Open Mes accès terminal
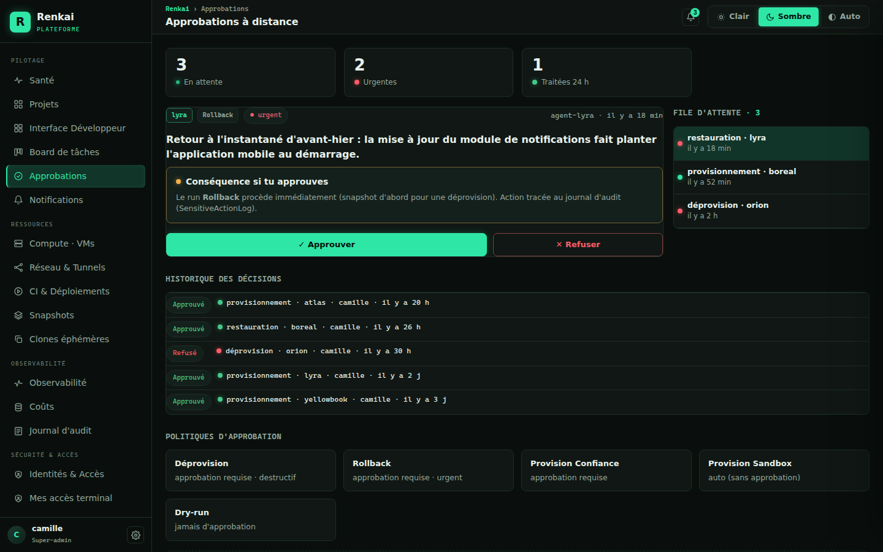The height and width of the screenshot is (552, 883). pos(75,498)
